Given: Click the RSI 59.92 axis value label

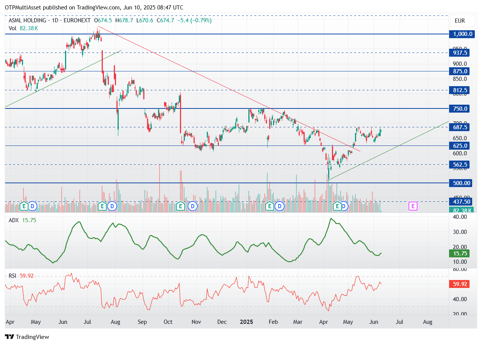Looking at the screenshot, I should [x=459, y=284].
